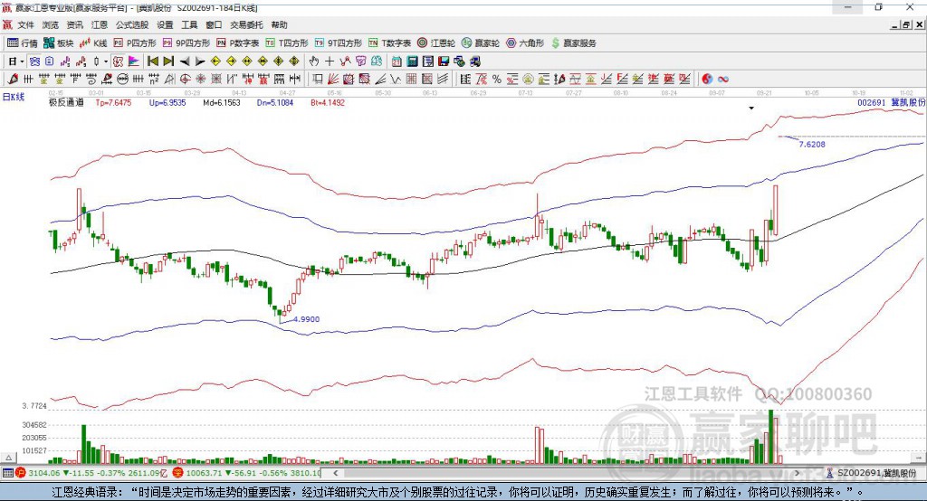
Task: Click the red circle crosshair target icon
Action: 185,80
